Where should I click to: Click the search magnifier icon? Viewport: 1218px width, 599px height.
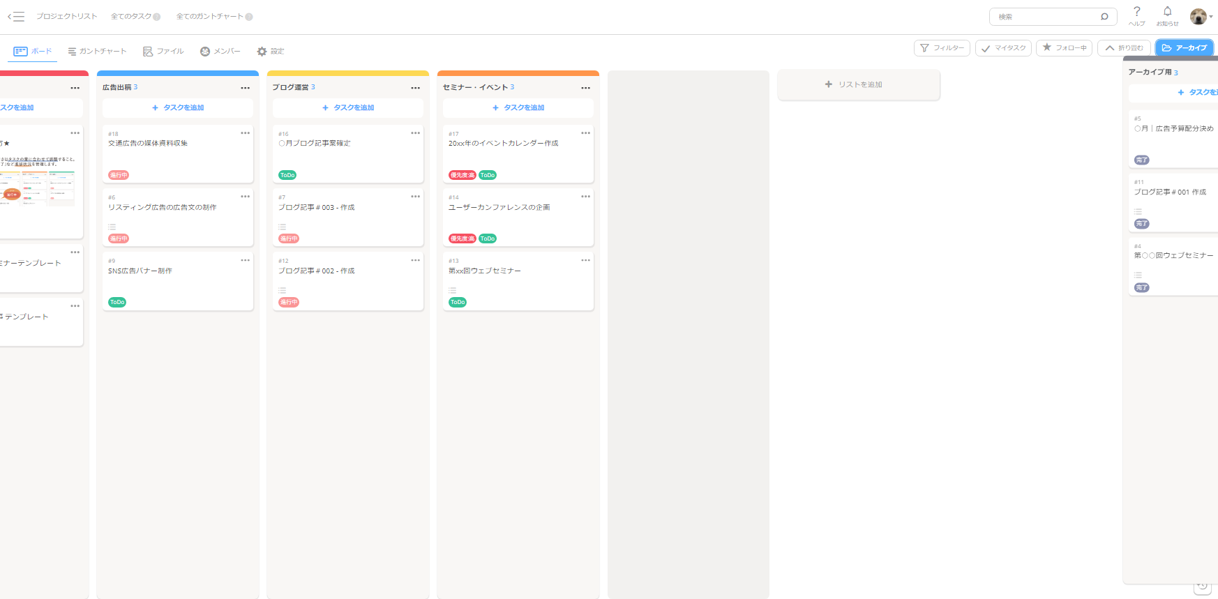(x=1104, y=17)
